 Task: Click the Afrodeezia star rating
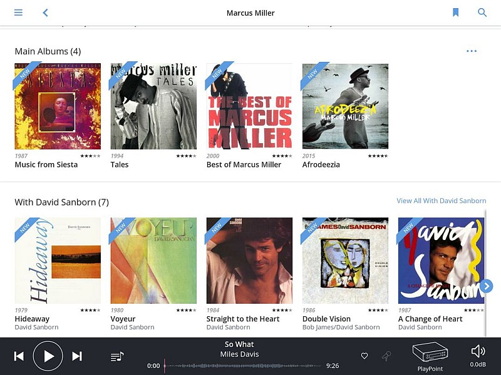point(378,156)
